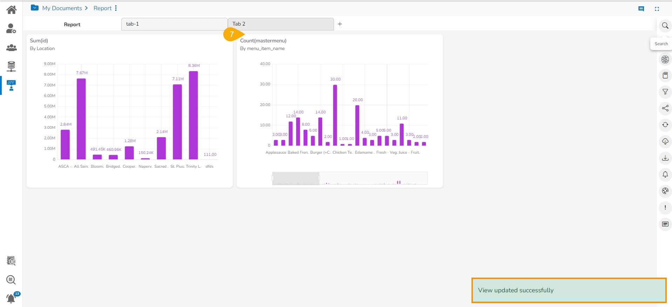Screen dimensions: 672x307
Task: Click the Count(mastermenu) chart title
Action: point(263,41)
